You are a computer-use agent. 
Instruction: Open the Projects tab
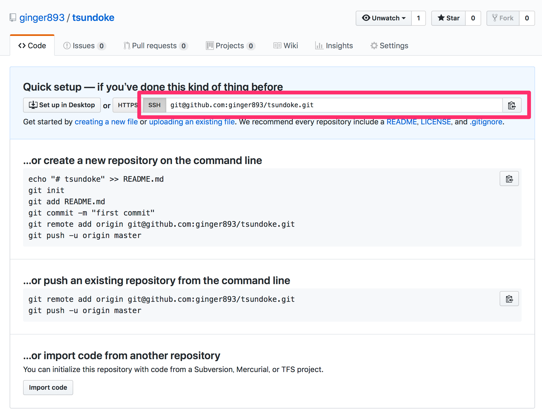click(x=231, y=46)
